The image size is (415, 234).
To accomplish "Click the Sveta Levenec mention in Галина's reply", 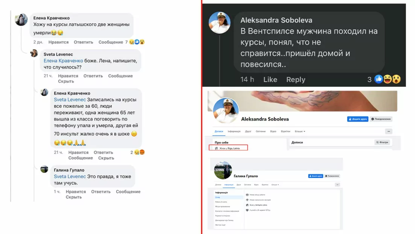I will tap(70, 176).
